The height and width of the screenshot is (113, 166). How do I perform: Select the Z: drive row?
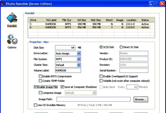[x=89, y=27]
